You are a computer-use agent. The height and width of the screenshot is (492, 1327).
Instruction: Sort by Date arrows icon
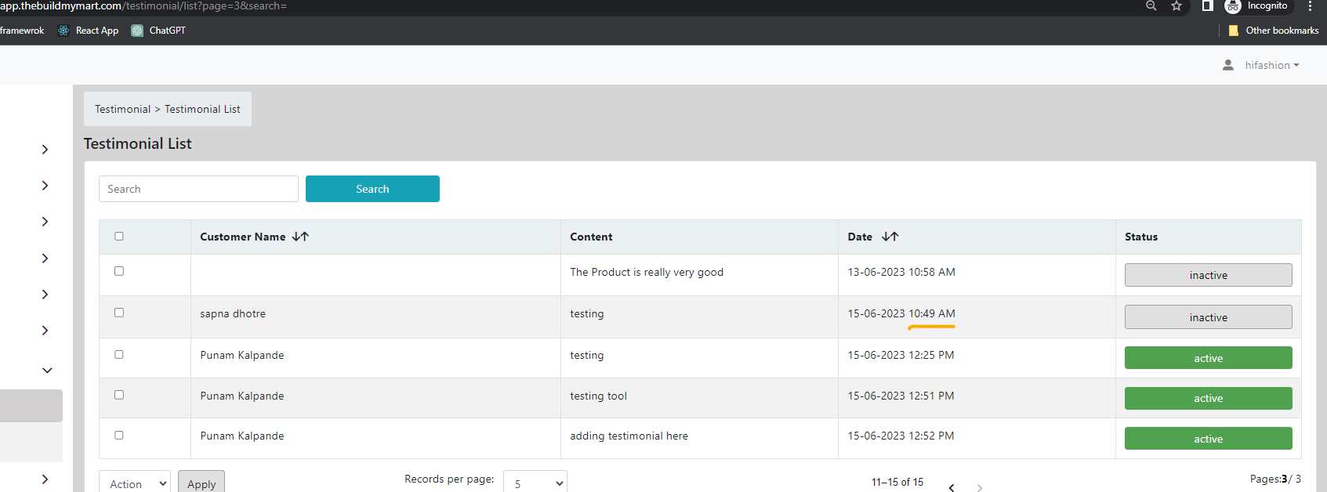click(x=890, y=237)
